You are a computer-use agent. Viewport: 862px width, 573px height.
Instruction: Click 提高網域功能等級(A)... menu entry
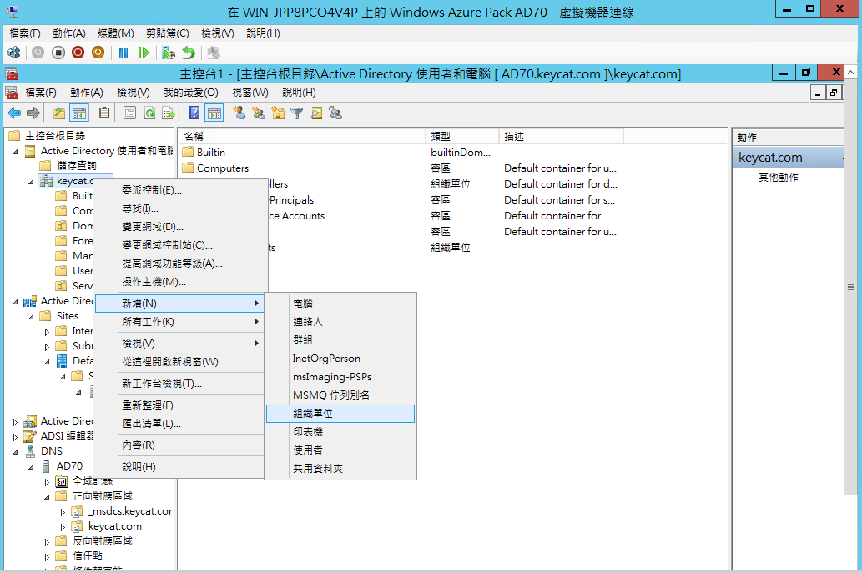181,264
